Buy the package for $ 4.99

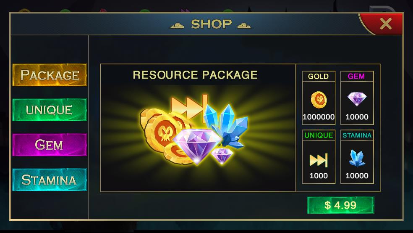340,205
